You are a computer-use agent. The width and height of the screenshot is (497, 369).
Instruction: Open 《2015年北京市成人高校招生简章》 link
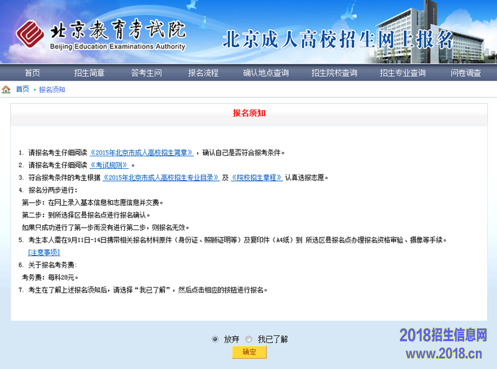142,153
